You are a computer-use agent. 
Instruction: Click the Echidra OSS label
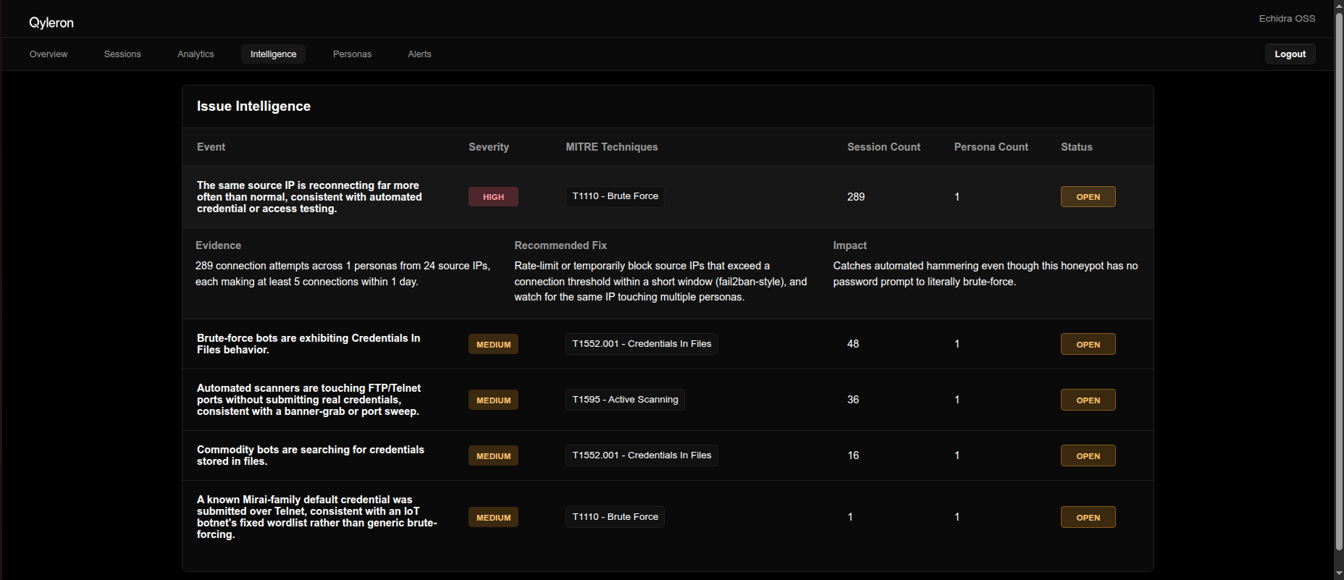(x=1287, y=19)
